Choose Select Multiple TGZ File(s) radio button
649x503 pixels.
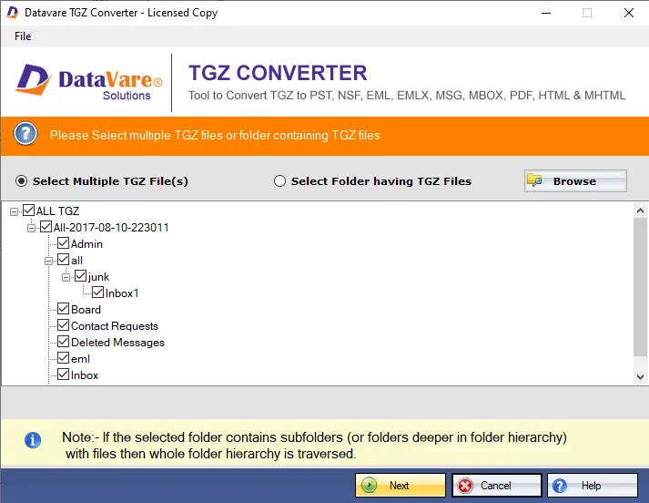(21, 181)
